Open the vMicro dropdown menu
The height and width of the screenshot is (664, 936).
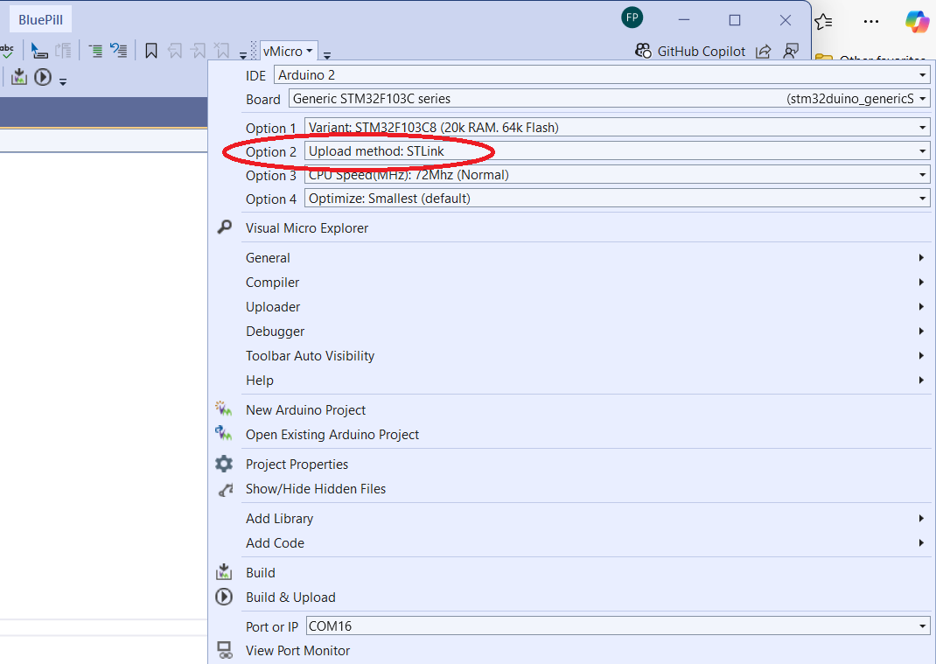pyautogui.click(x=289, y=52)
